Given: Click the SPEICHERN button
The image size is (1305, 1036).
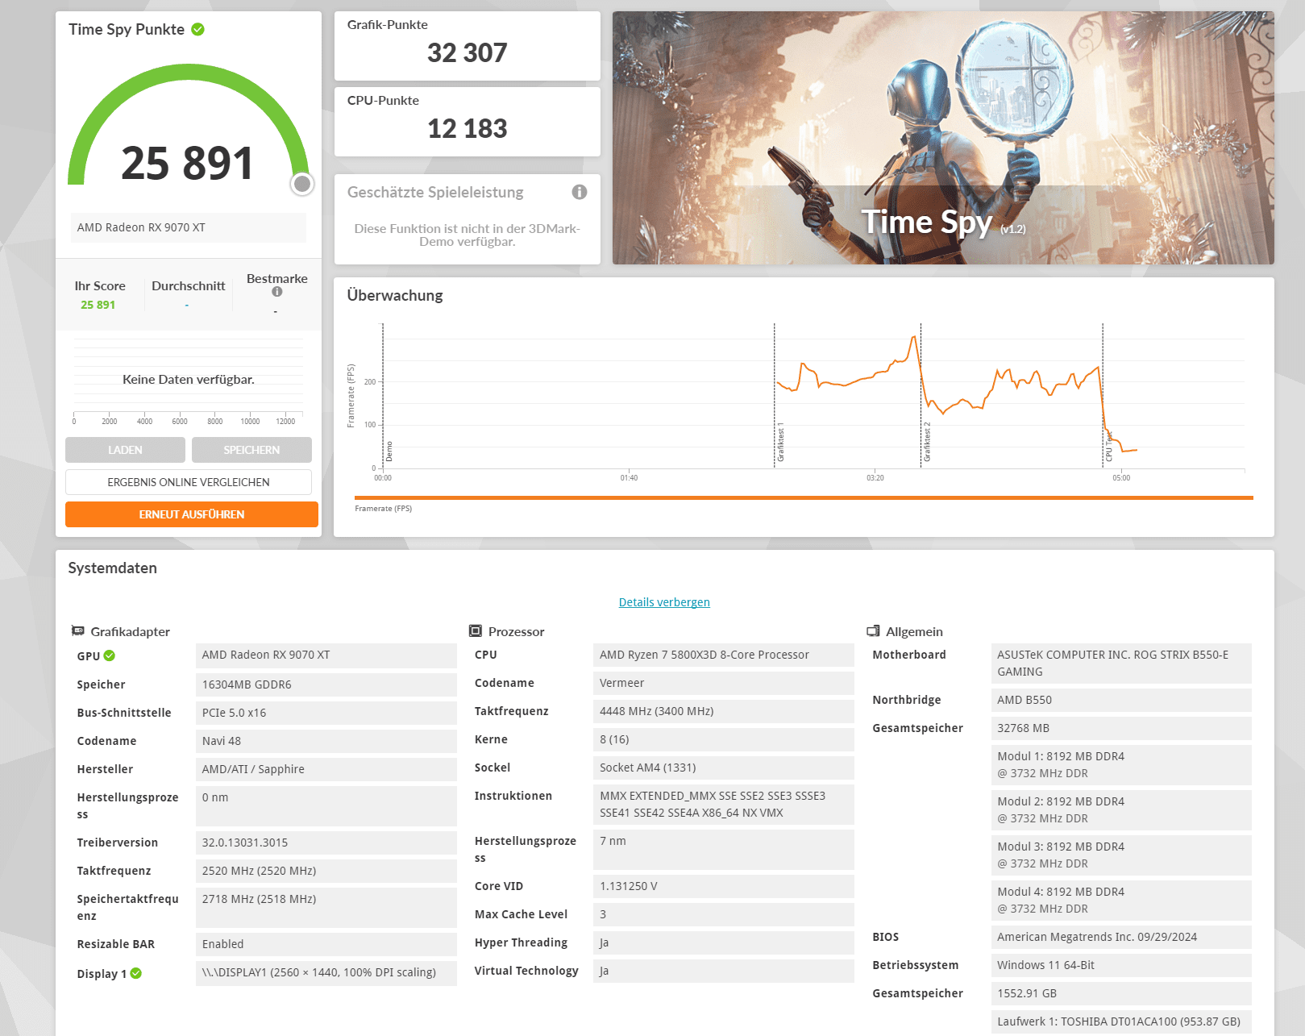Looking at the screenshot, I should 251,450.
